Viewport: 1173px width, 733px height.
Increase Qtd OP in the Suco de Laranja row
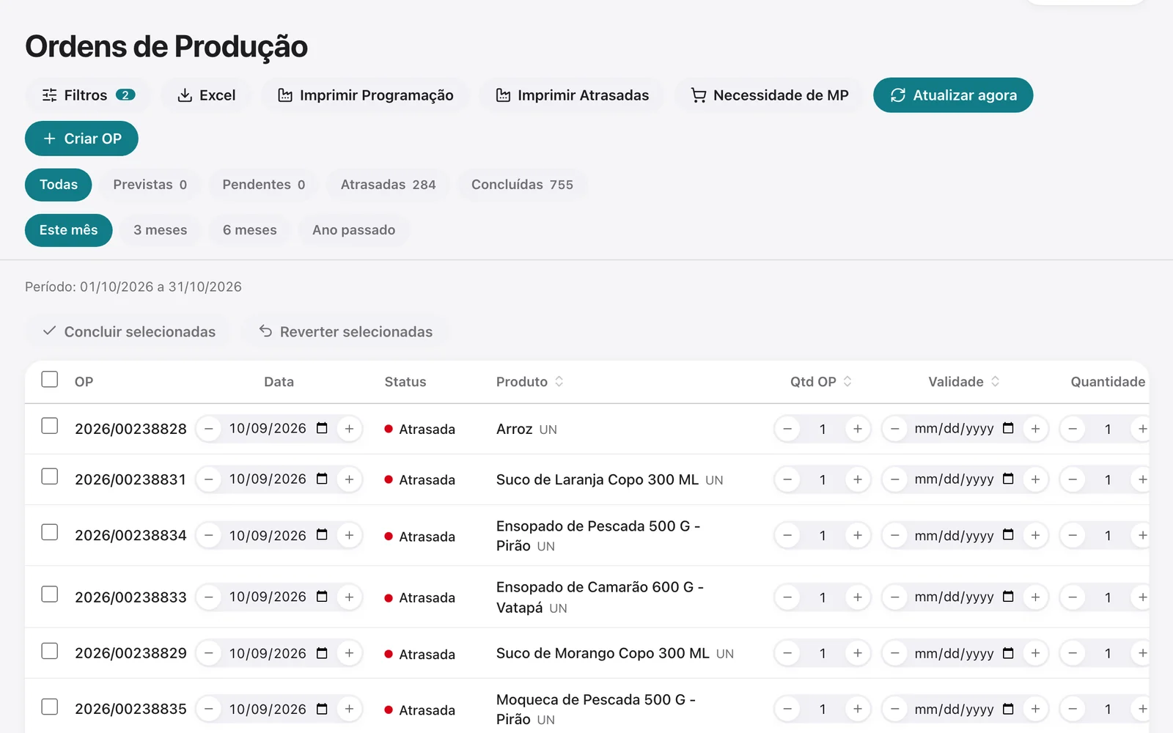[x=858, y=479]
